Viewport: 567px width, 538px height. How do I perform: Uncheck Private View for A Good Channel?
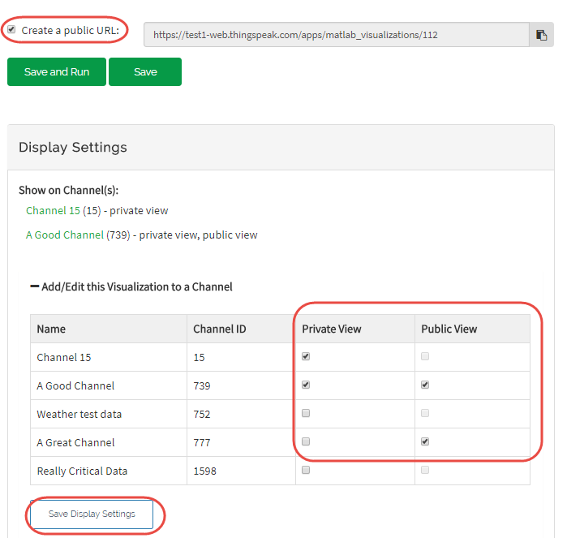pyautogui.click(x=306, y=385)
